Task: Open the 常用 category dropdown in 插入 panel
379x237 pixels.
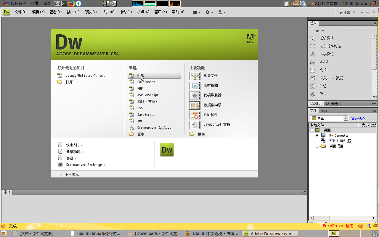Action: click(318, 31)
